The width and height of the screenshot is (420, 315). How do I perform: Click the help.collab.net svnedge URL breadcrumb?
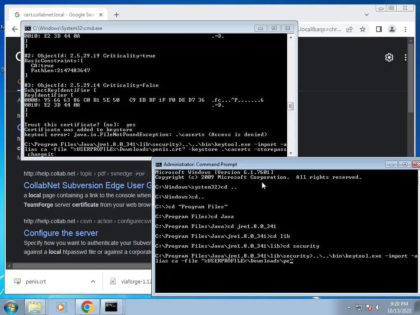[x=78, y=173]
